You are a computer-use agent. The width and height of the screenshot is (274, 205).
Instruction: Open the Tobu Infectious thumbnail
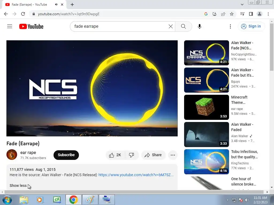tap(206, 161)
